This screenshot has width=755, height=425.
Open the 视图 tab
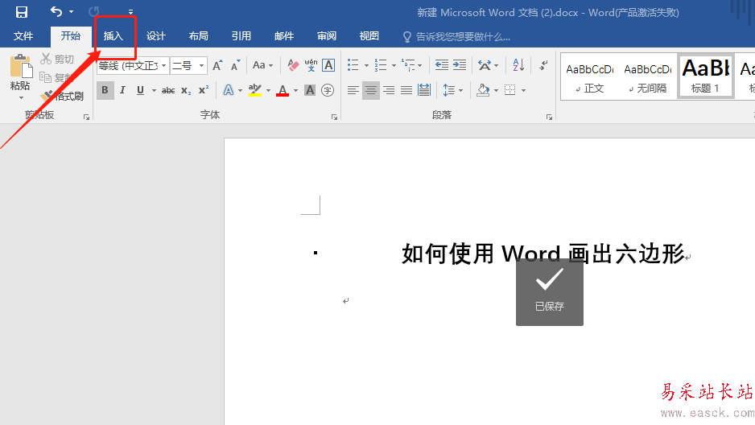click(x=369, y=36)
